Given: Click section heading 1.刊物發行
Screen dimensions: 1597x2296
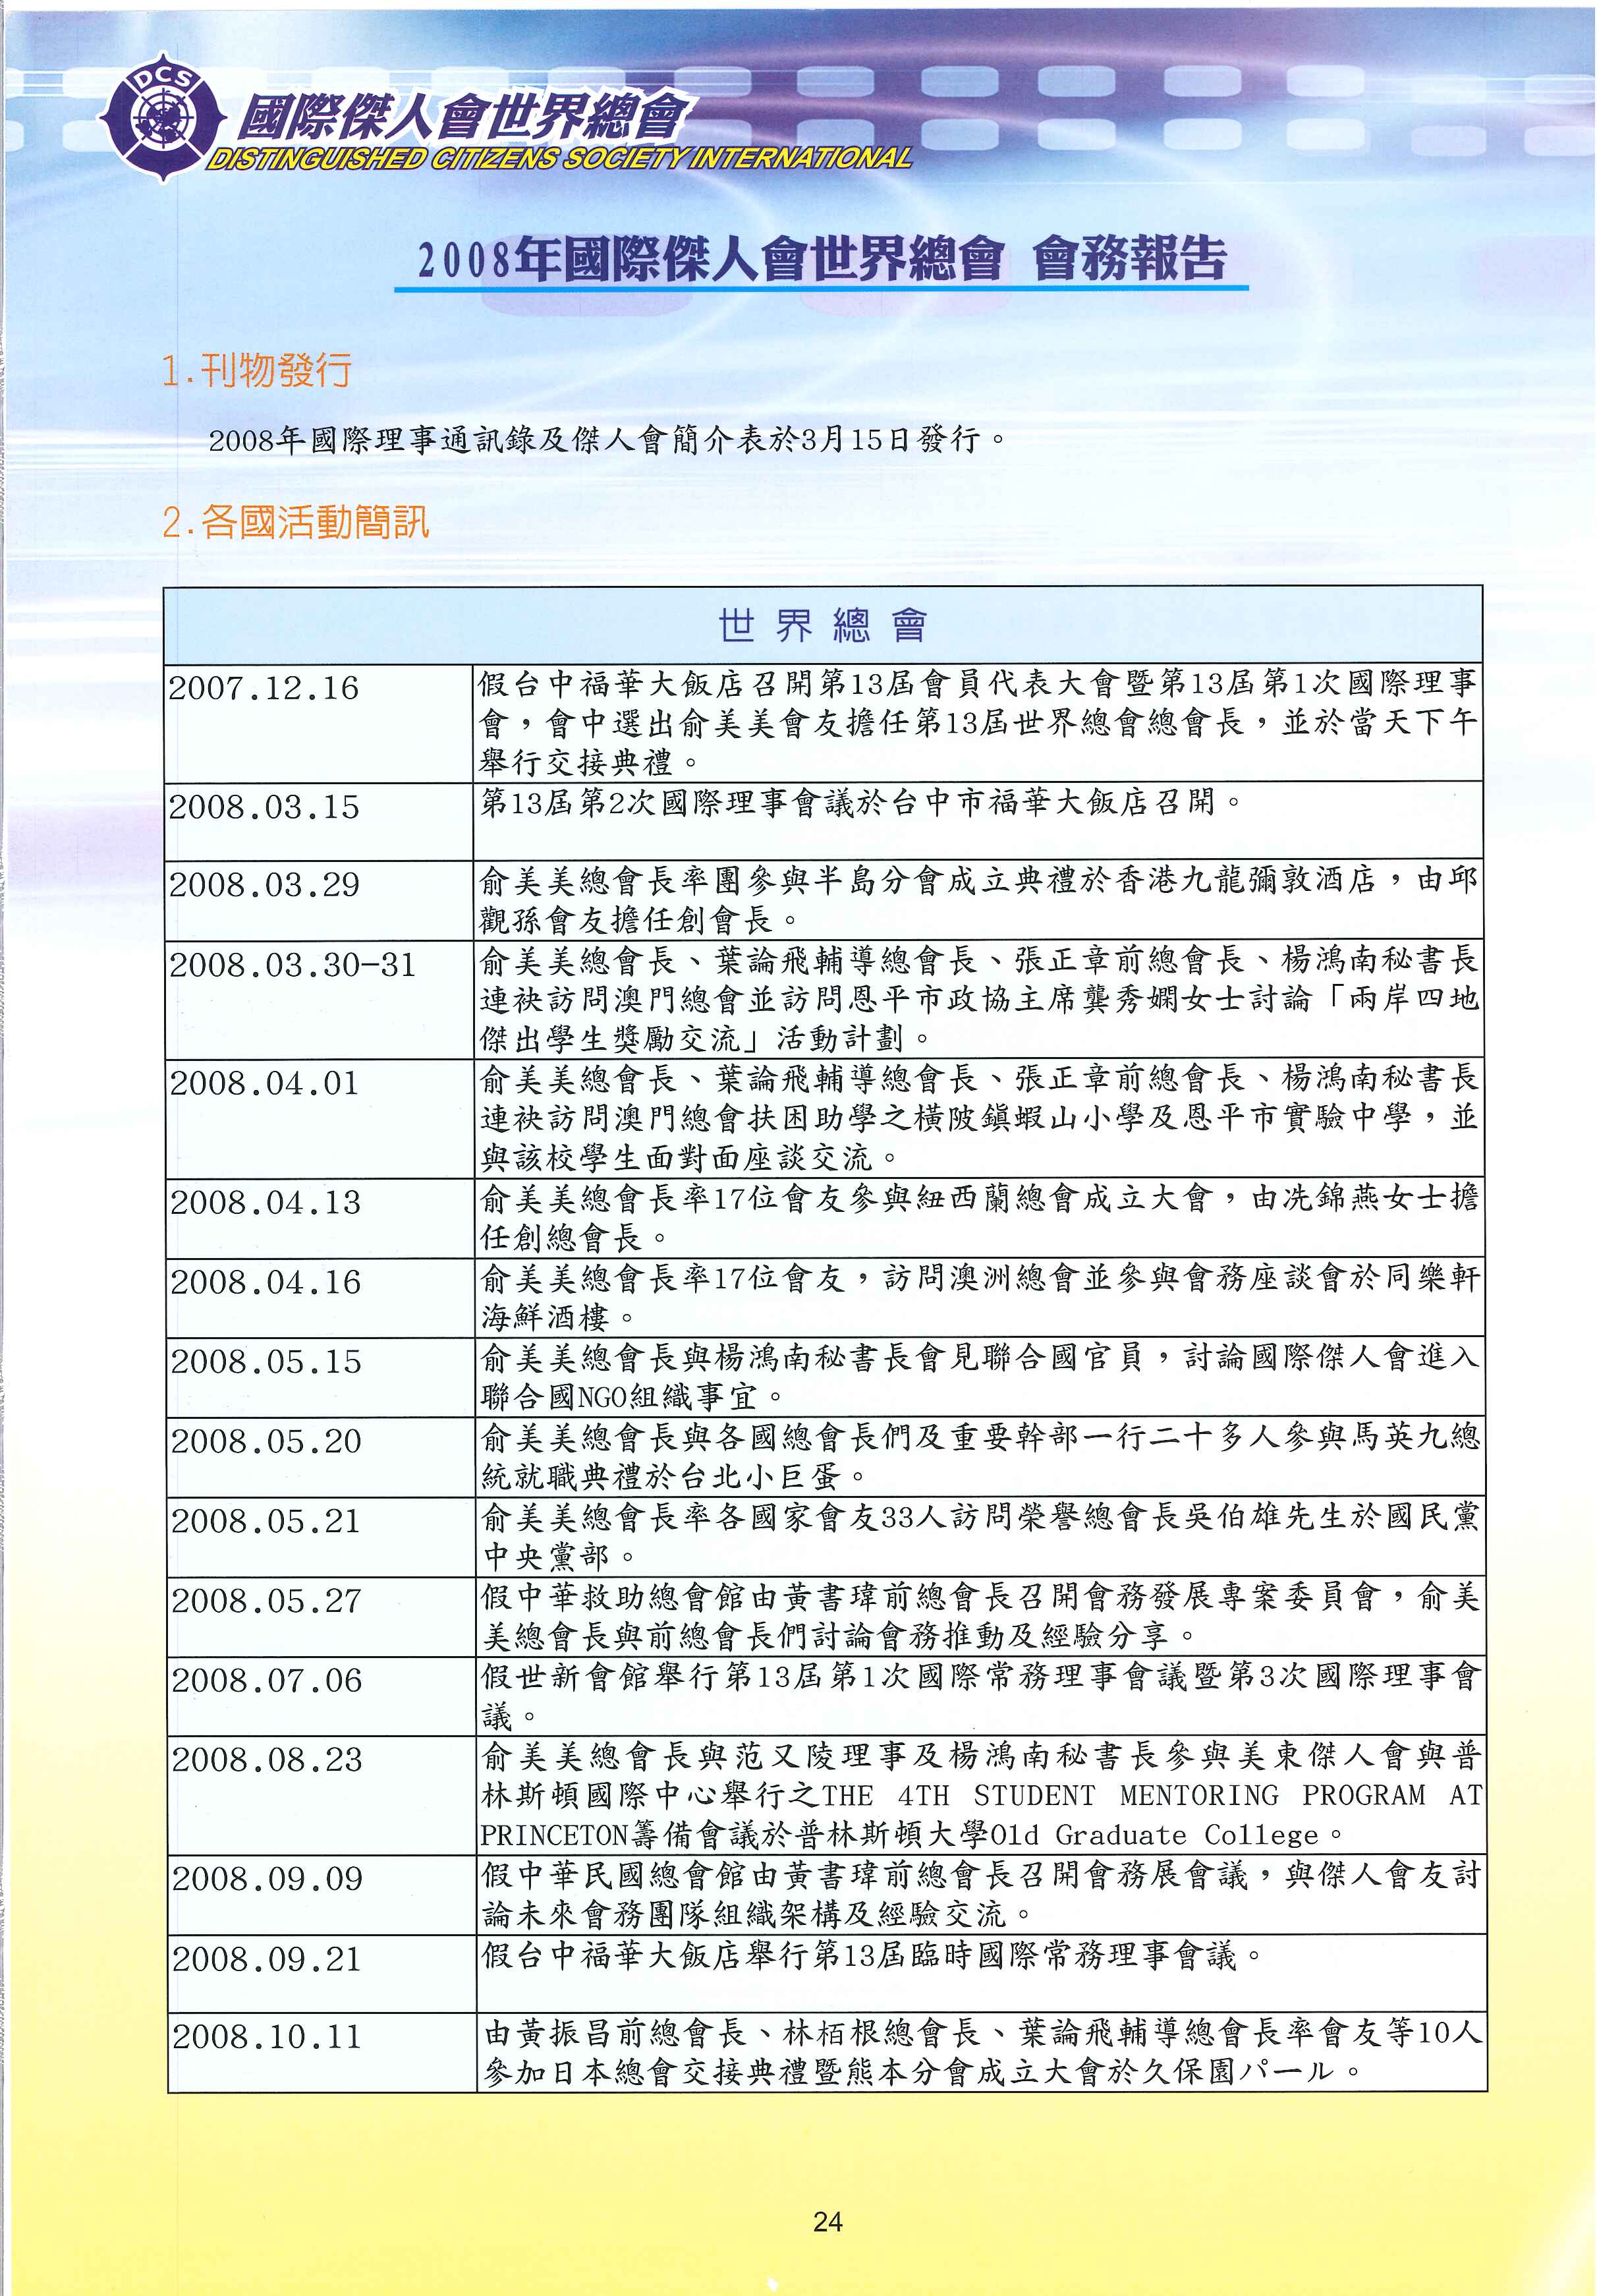Looking at the screenshot, I should point(257,371).
